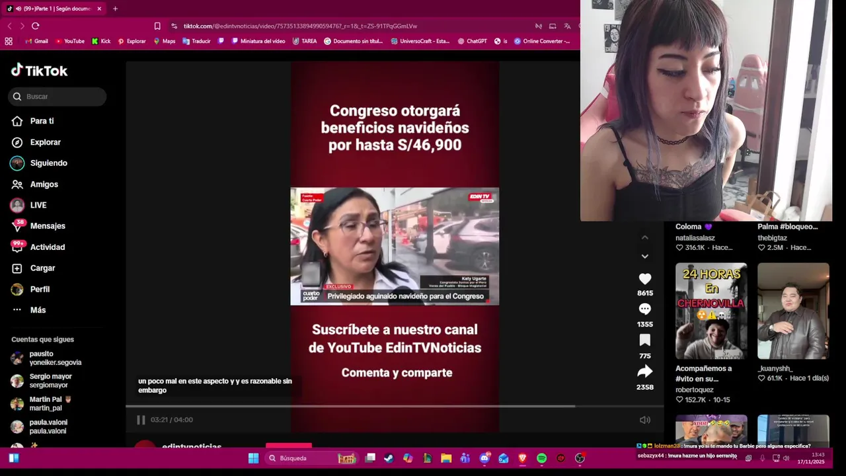Toggle the video volume icon
The width and height of the screenshot is (846, 476).
645,420
